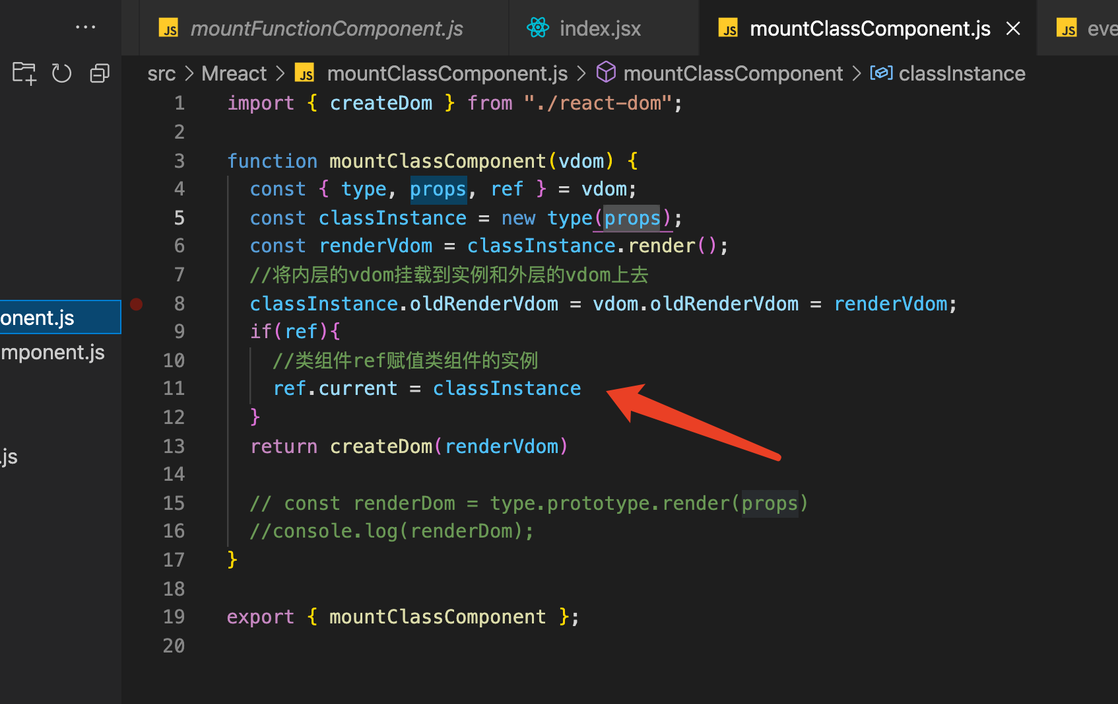Screen dimensions: 1118x704
Task: Expand the classInstance breadcrumb dropdown
Action: 962,73
